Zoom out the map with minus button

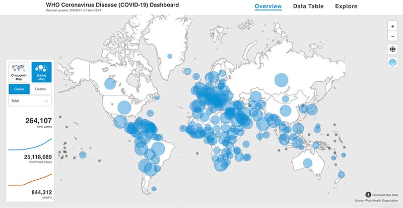pyautogui.click(x=392, y=36)
